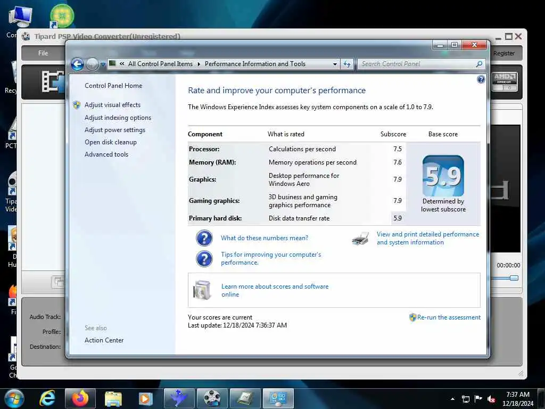
Task: Expand the address bar history dropdown arrow
Action: pos(335,64)
